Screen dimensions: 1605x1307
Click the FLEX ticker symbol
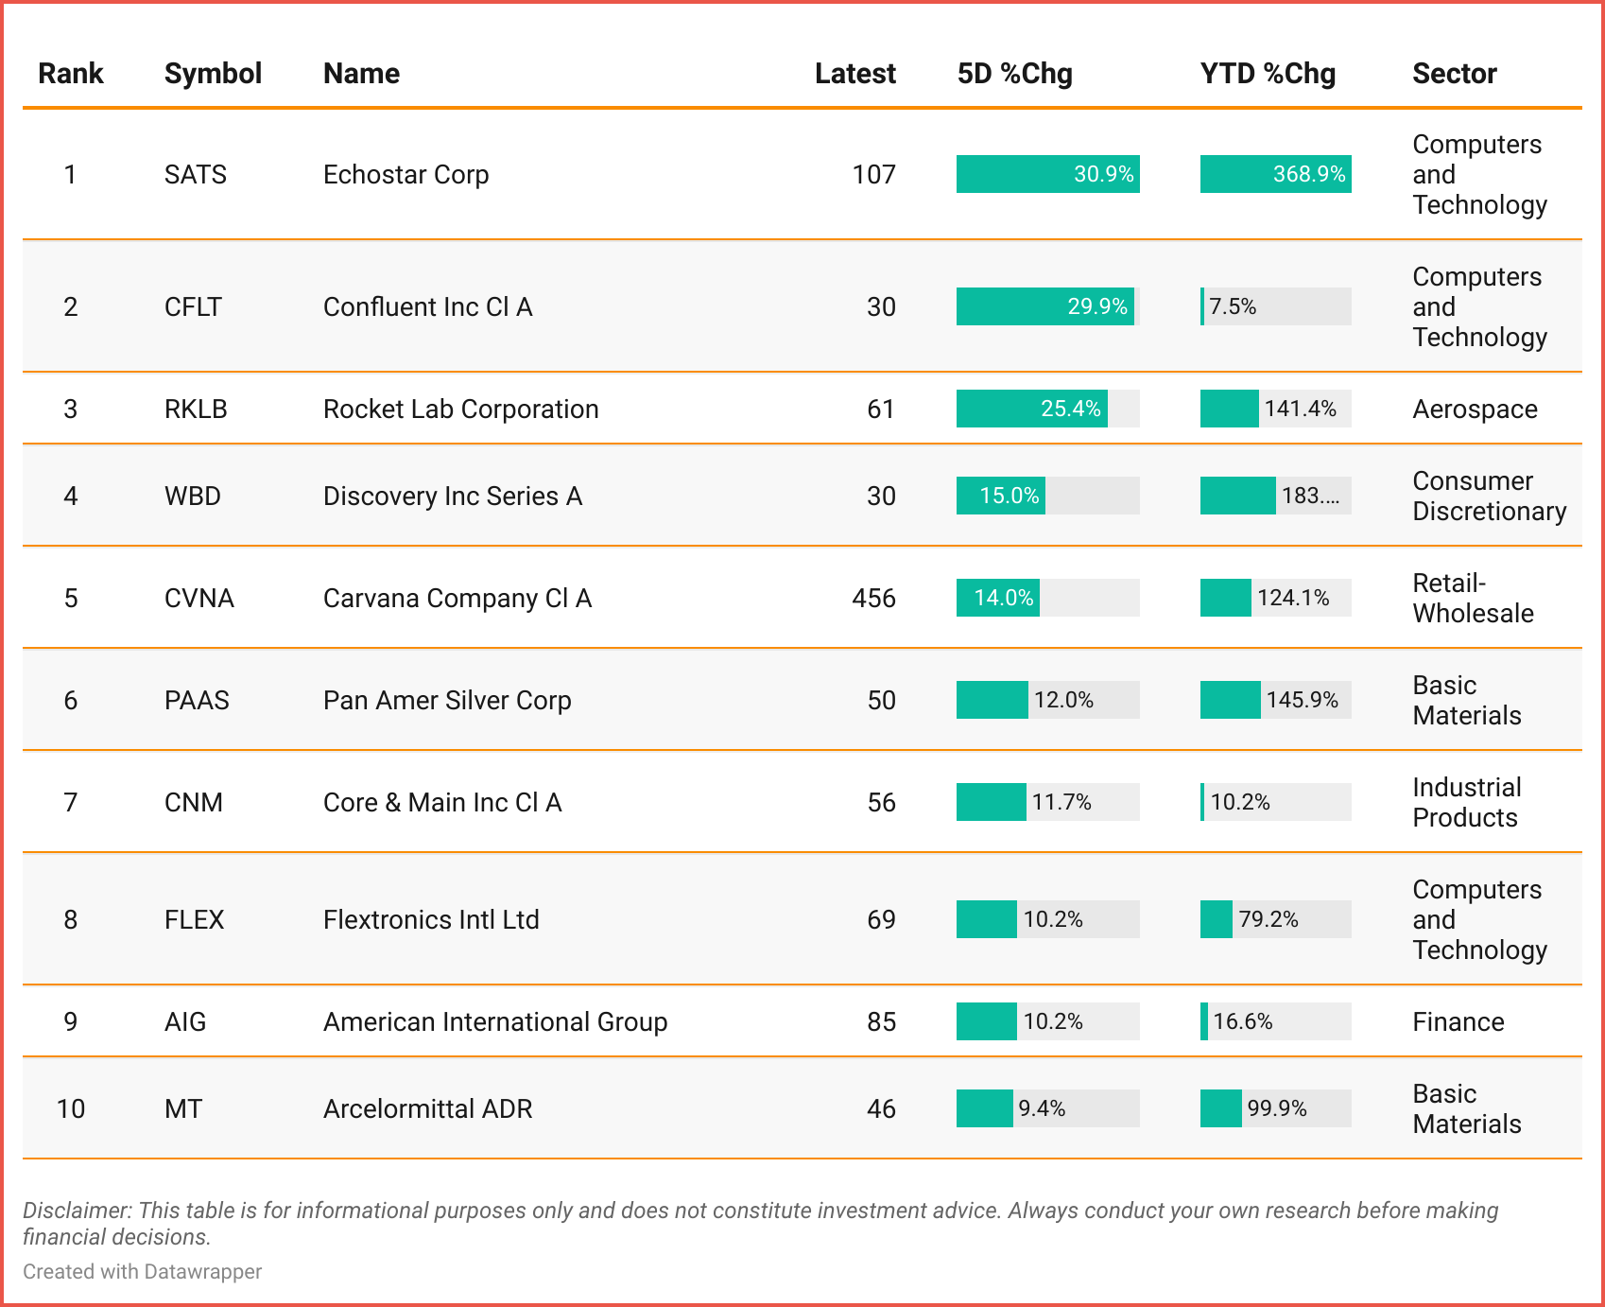(x=194, y=920)
